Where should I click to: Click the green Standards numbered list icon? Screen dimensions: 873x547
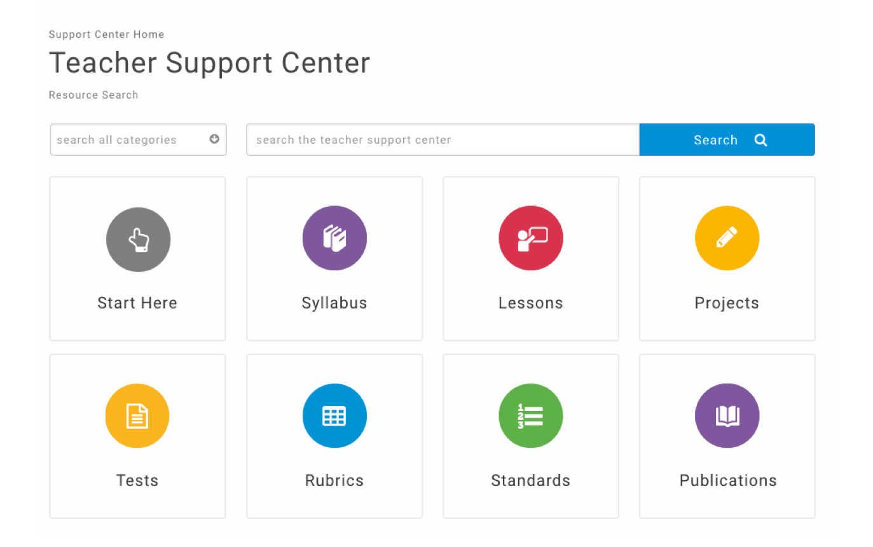(531, 416)
